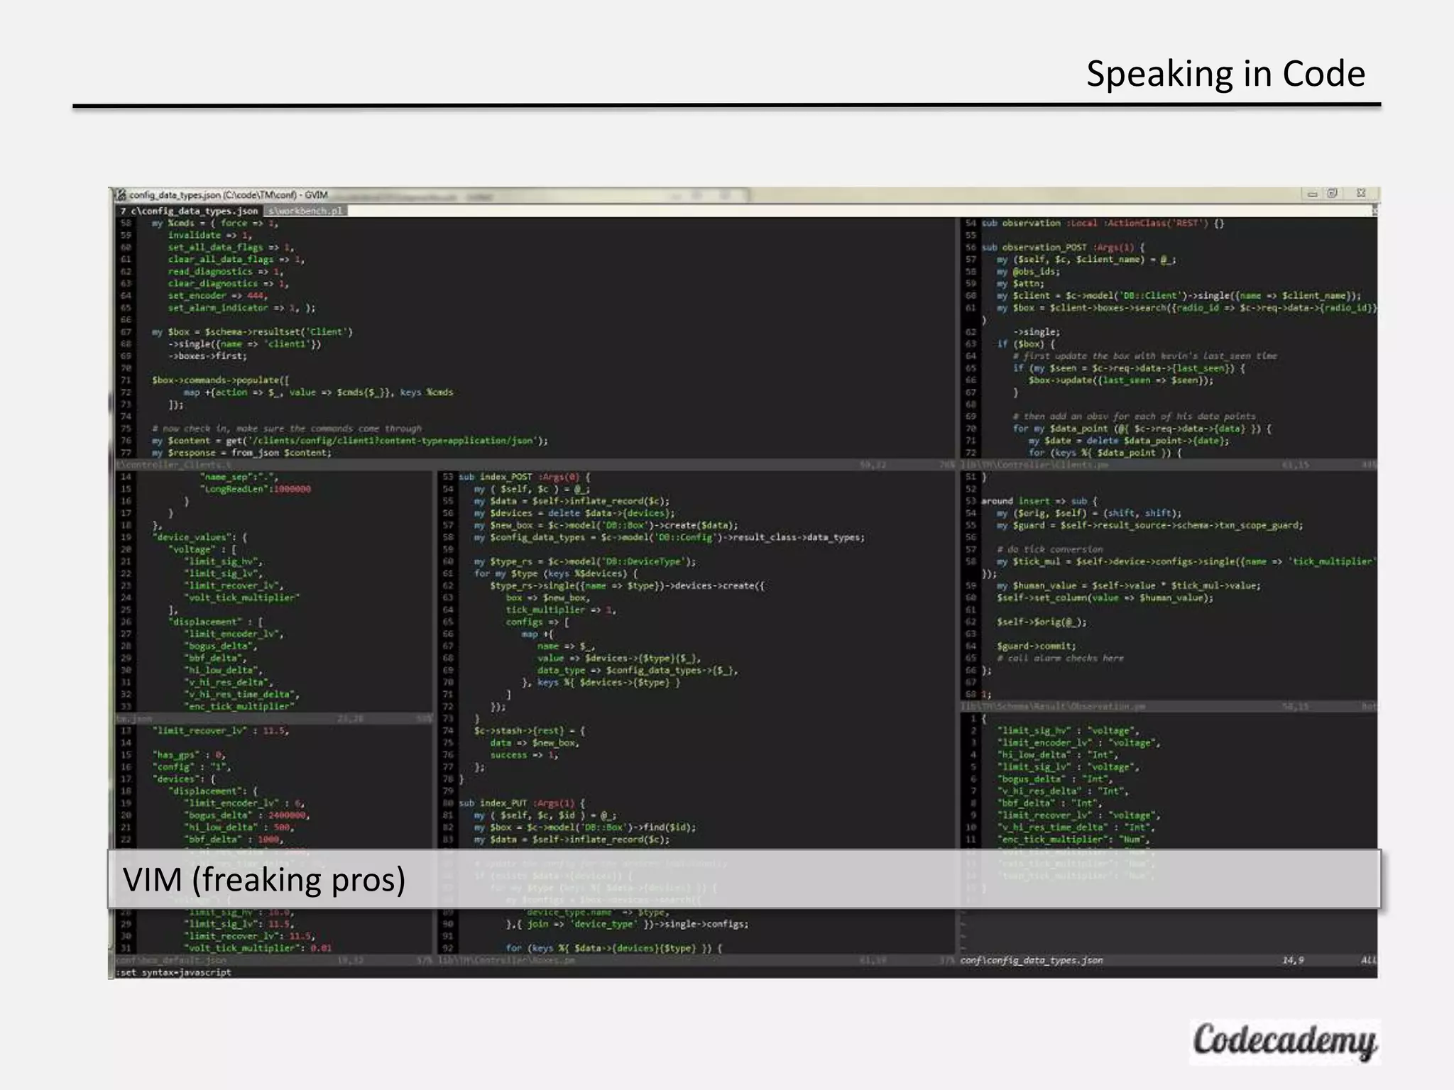Restore down the GVIM window
The width and height of the screenshot is (1454, 1090).
1333,193
